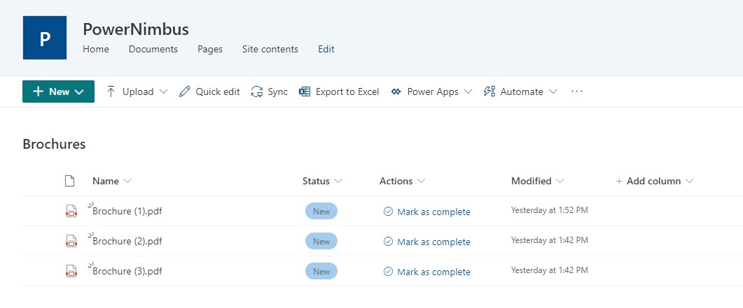Go to the Documents navigation tab
The height and width of the screenshot is (308, 743).
pos(153,49)
